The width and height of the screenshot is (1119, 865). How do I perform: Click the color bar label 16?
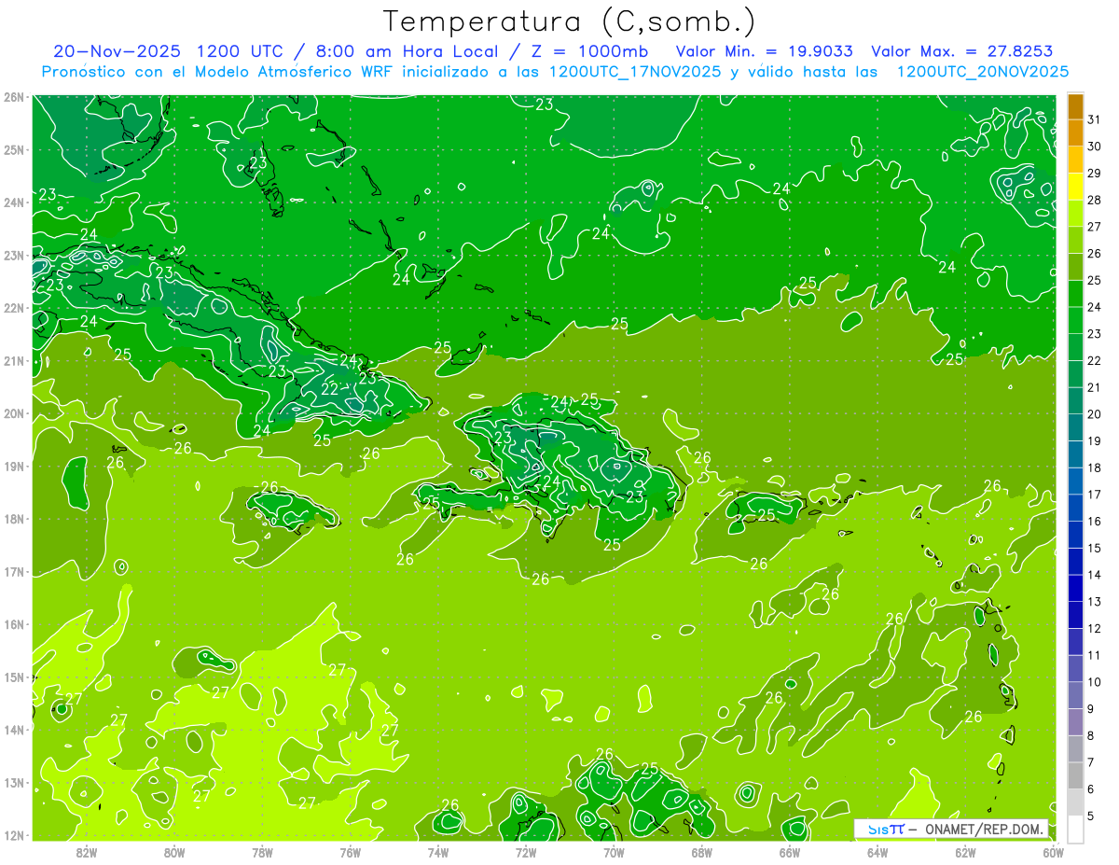coord(1094,522)
